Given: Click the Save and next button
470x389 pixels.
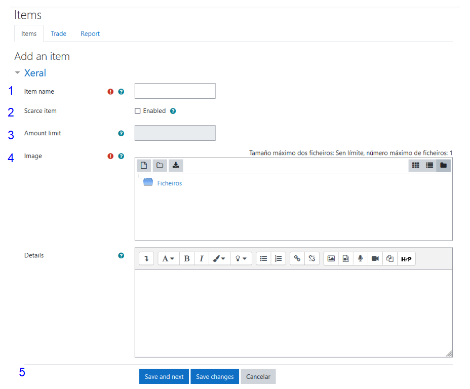Looking at the screenshot, I should (x=164, y=376).
